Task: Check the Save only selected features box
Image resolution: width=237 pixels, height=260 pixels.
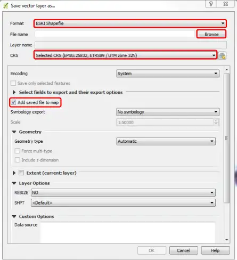Action: tap(13, 83)
